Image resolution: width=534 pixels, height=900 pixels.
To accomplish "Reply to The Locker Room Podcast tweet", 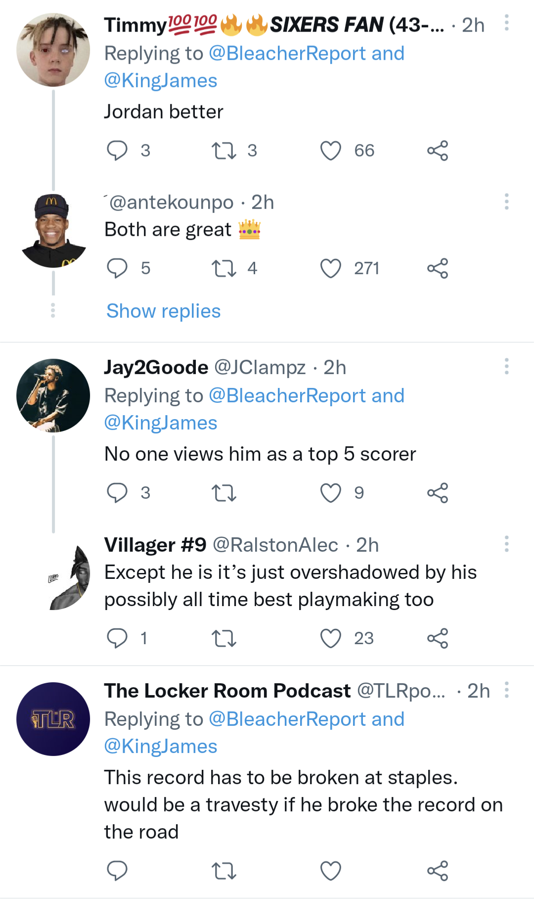I will click(117, 871).
